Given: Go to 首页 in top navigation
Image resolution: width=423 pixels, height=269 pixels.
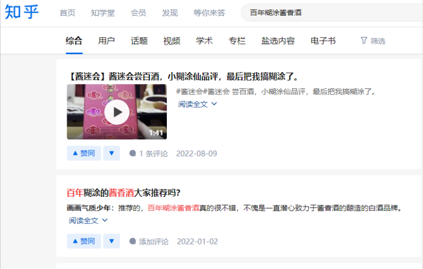Looking at the screenshot, I should pos(68,12).
